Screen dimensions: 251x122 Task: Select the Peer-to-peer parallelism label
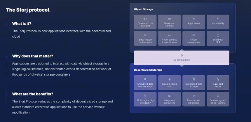tap(194, 102)
